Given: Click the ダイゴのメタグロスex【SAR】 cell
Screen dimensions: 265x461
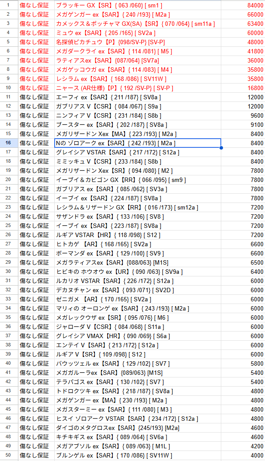Looking at the screenshot, I should (x=137, y=428).
